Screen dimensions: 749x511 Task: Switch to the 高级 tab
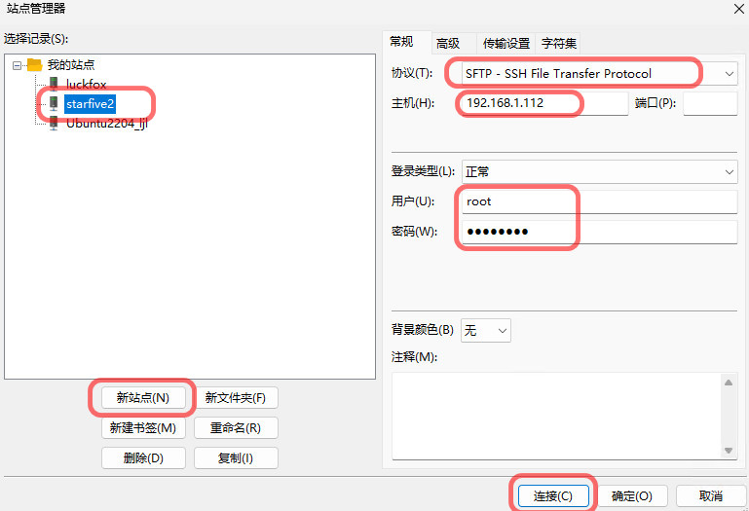pyautogui.click(x=453, y=44)
